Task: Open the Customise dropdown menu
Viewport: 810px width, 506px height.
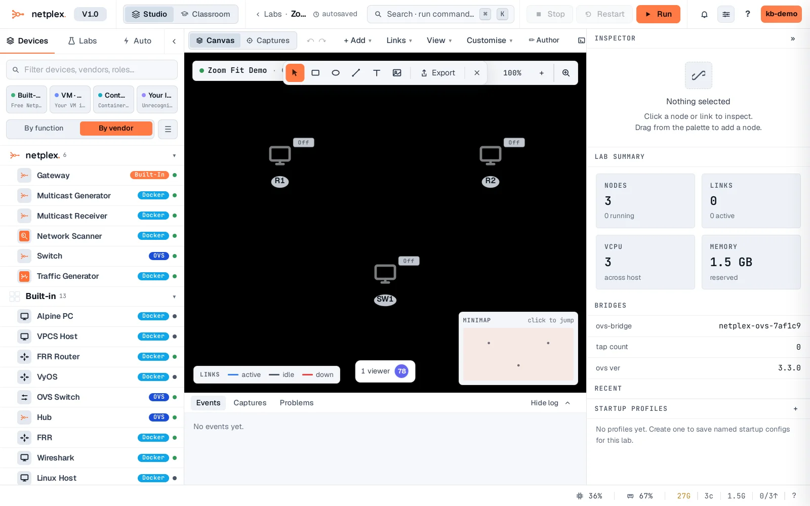Action: (x=489, y=40)
